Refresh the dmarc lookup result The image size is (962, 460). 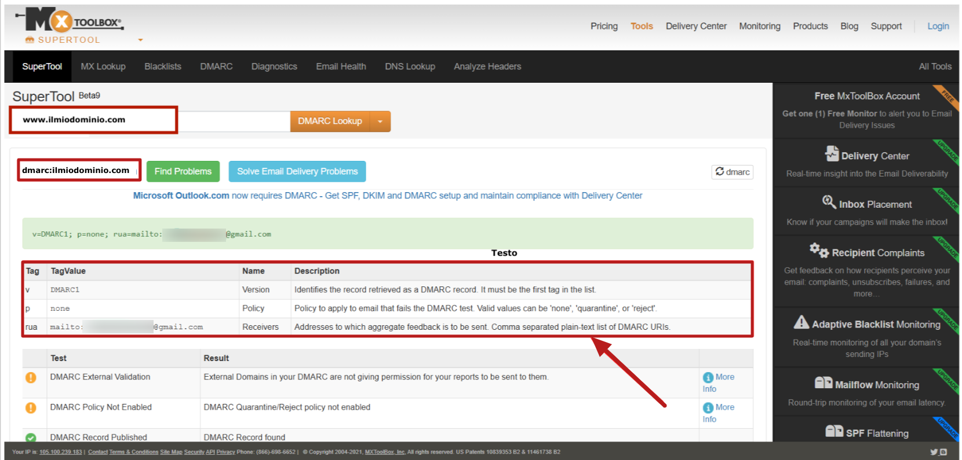(x=733, y=172)
